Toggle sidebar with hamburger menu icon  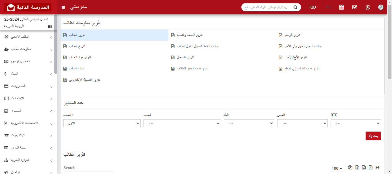pyautogui.click(x=63, y=7)
